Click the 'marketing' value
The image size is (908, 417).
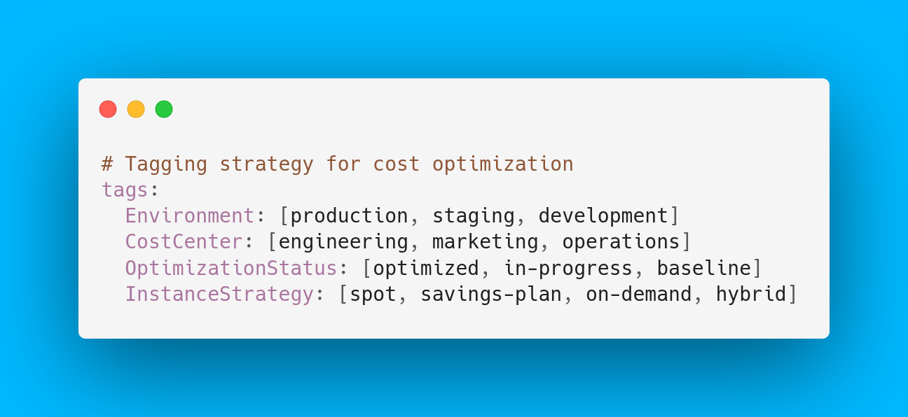[486, 242]
